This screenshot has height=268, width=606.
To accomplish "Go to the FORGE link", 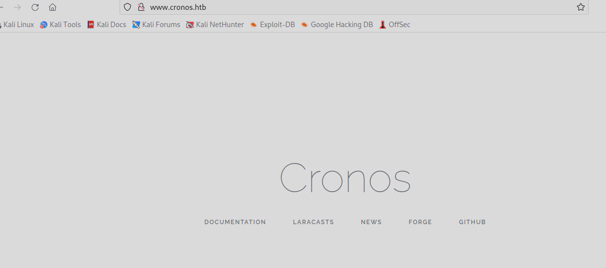I will pos(420,222).
